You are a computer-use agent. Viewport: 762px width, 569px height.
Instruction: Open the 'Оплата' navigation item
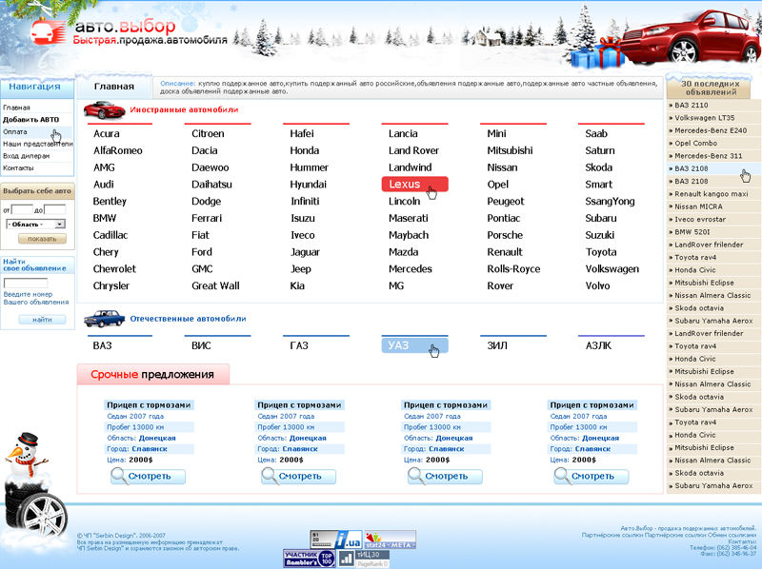pyautogui.click(x=15, y=131)
